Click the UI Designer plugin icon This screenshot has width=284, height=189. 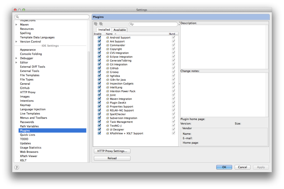coord(108,130)
